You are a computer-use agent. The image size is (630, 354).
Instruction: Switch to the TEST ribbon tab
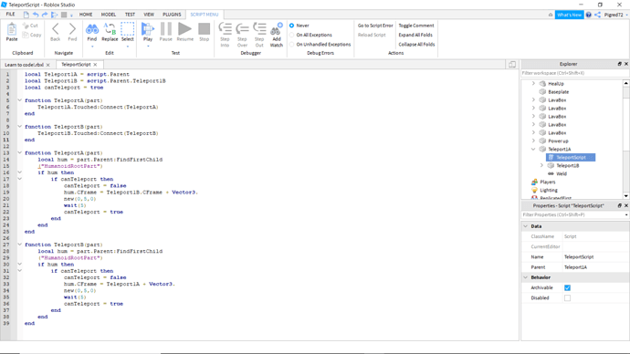pos(130,15)
